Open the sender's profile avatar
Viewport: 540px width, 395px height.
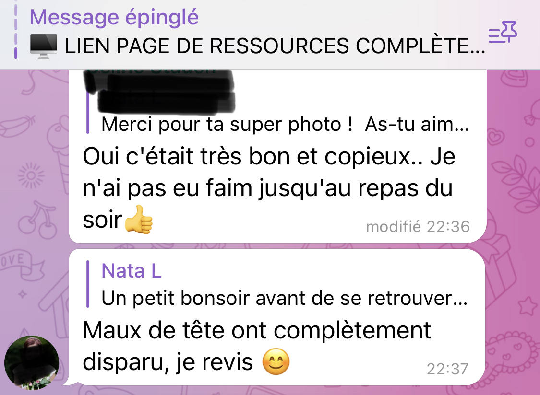point(32,363)
